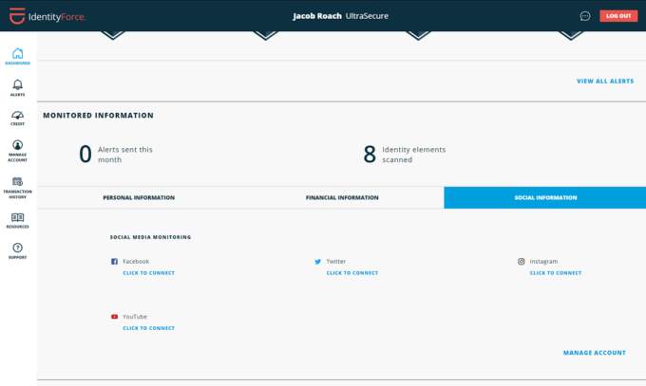Open Transaction History sidebar icon
Image resolution: width=646 pixels, height=386 pixels.
17,181
